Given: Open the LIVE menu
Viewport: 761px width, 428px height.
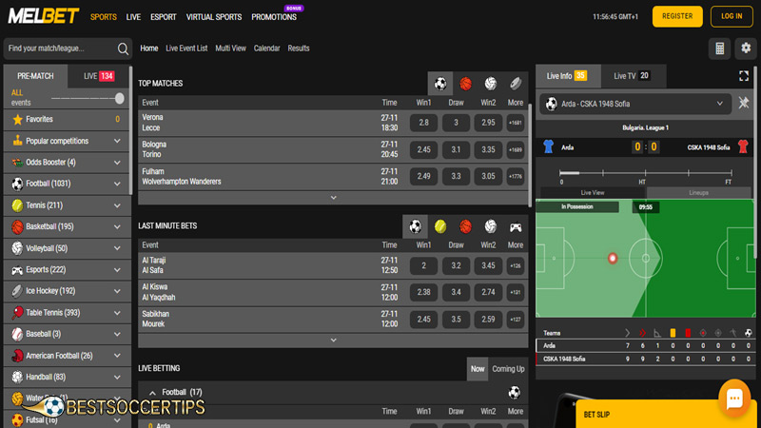Looking at the screenshot, I should [x=133, y=17].
